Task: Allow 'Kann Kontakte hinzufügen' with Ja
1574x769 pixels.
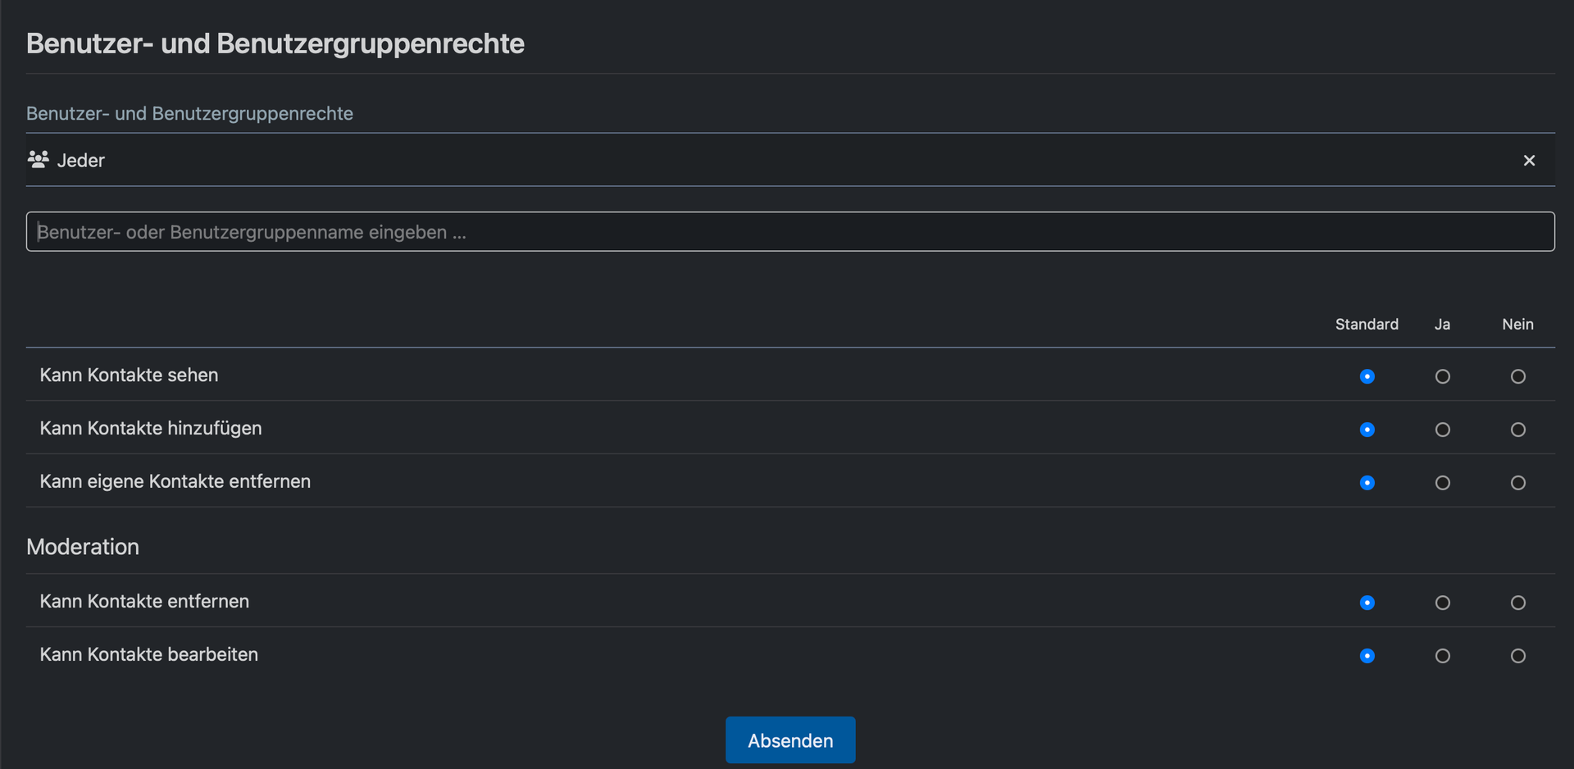Action: [1442, 430]
